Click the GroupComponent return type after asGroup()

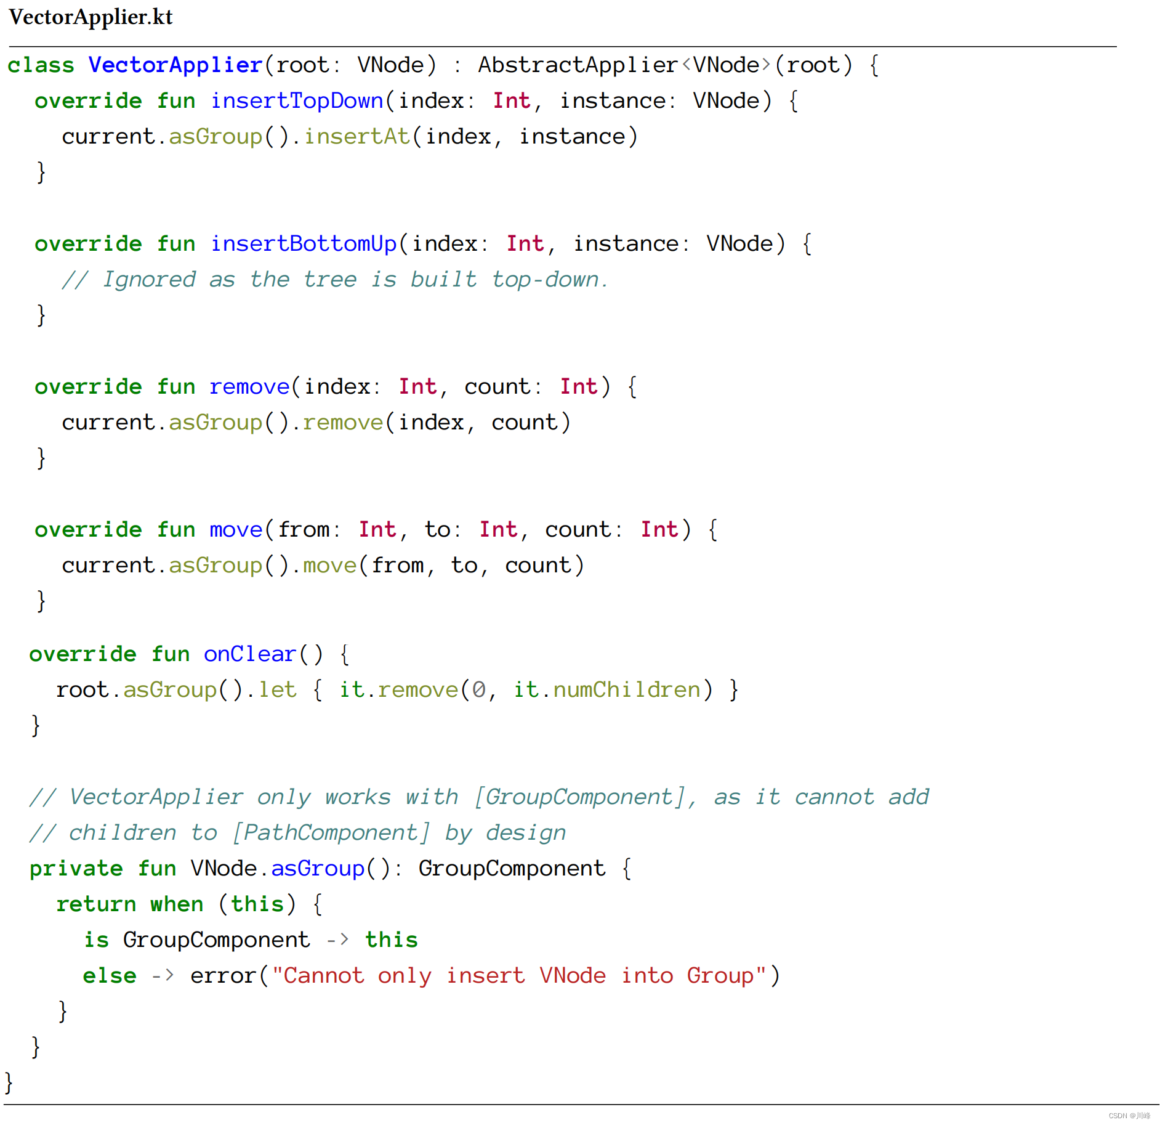[x=512, y=868]
